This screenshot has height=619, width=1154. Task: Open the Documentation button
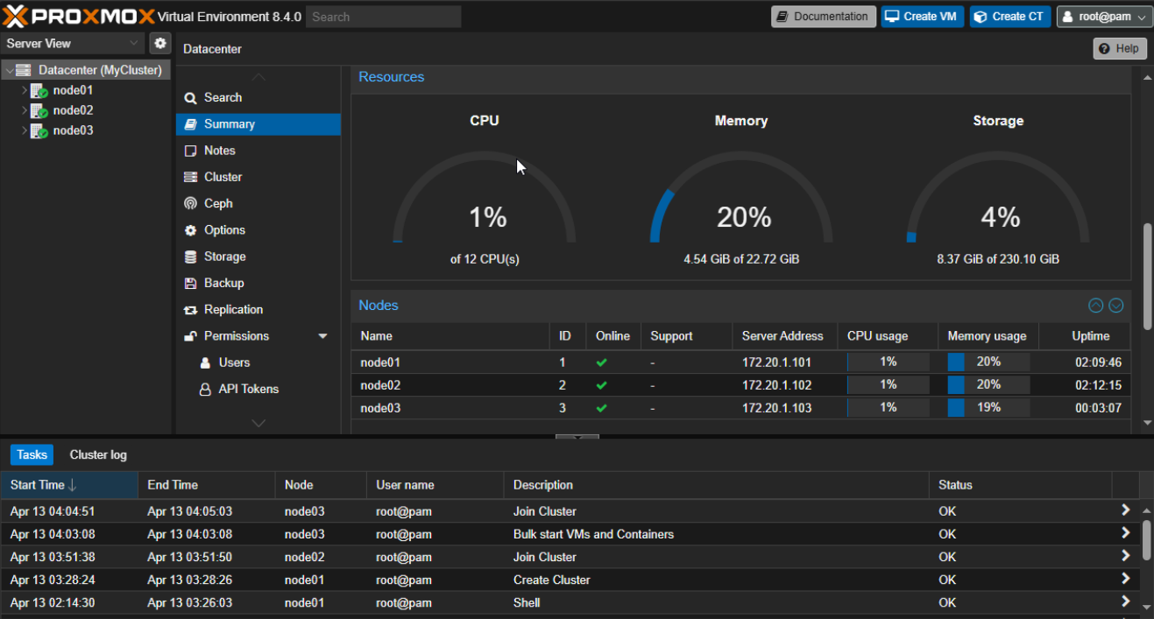click(x=824, y=17)
